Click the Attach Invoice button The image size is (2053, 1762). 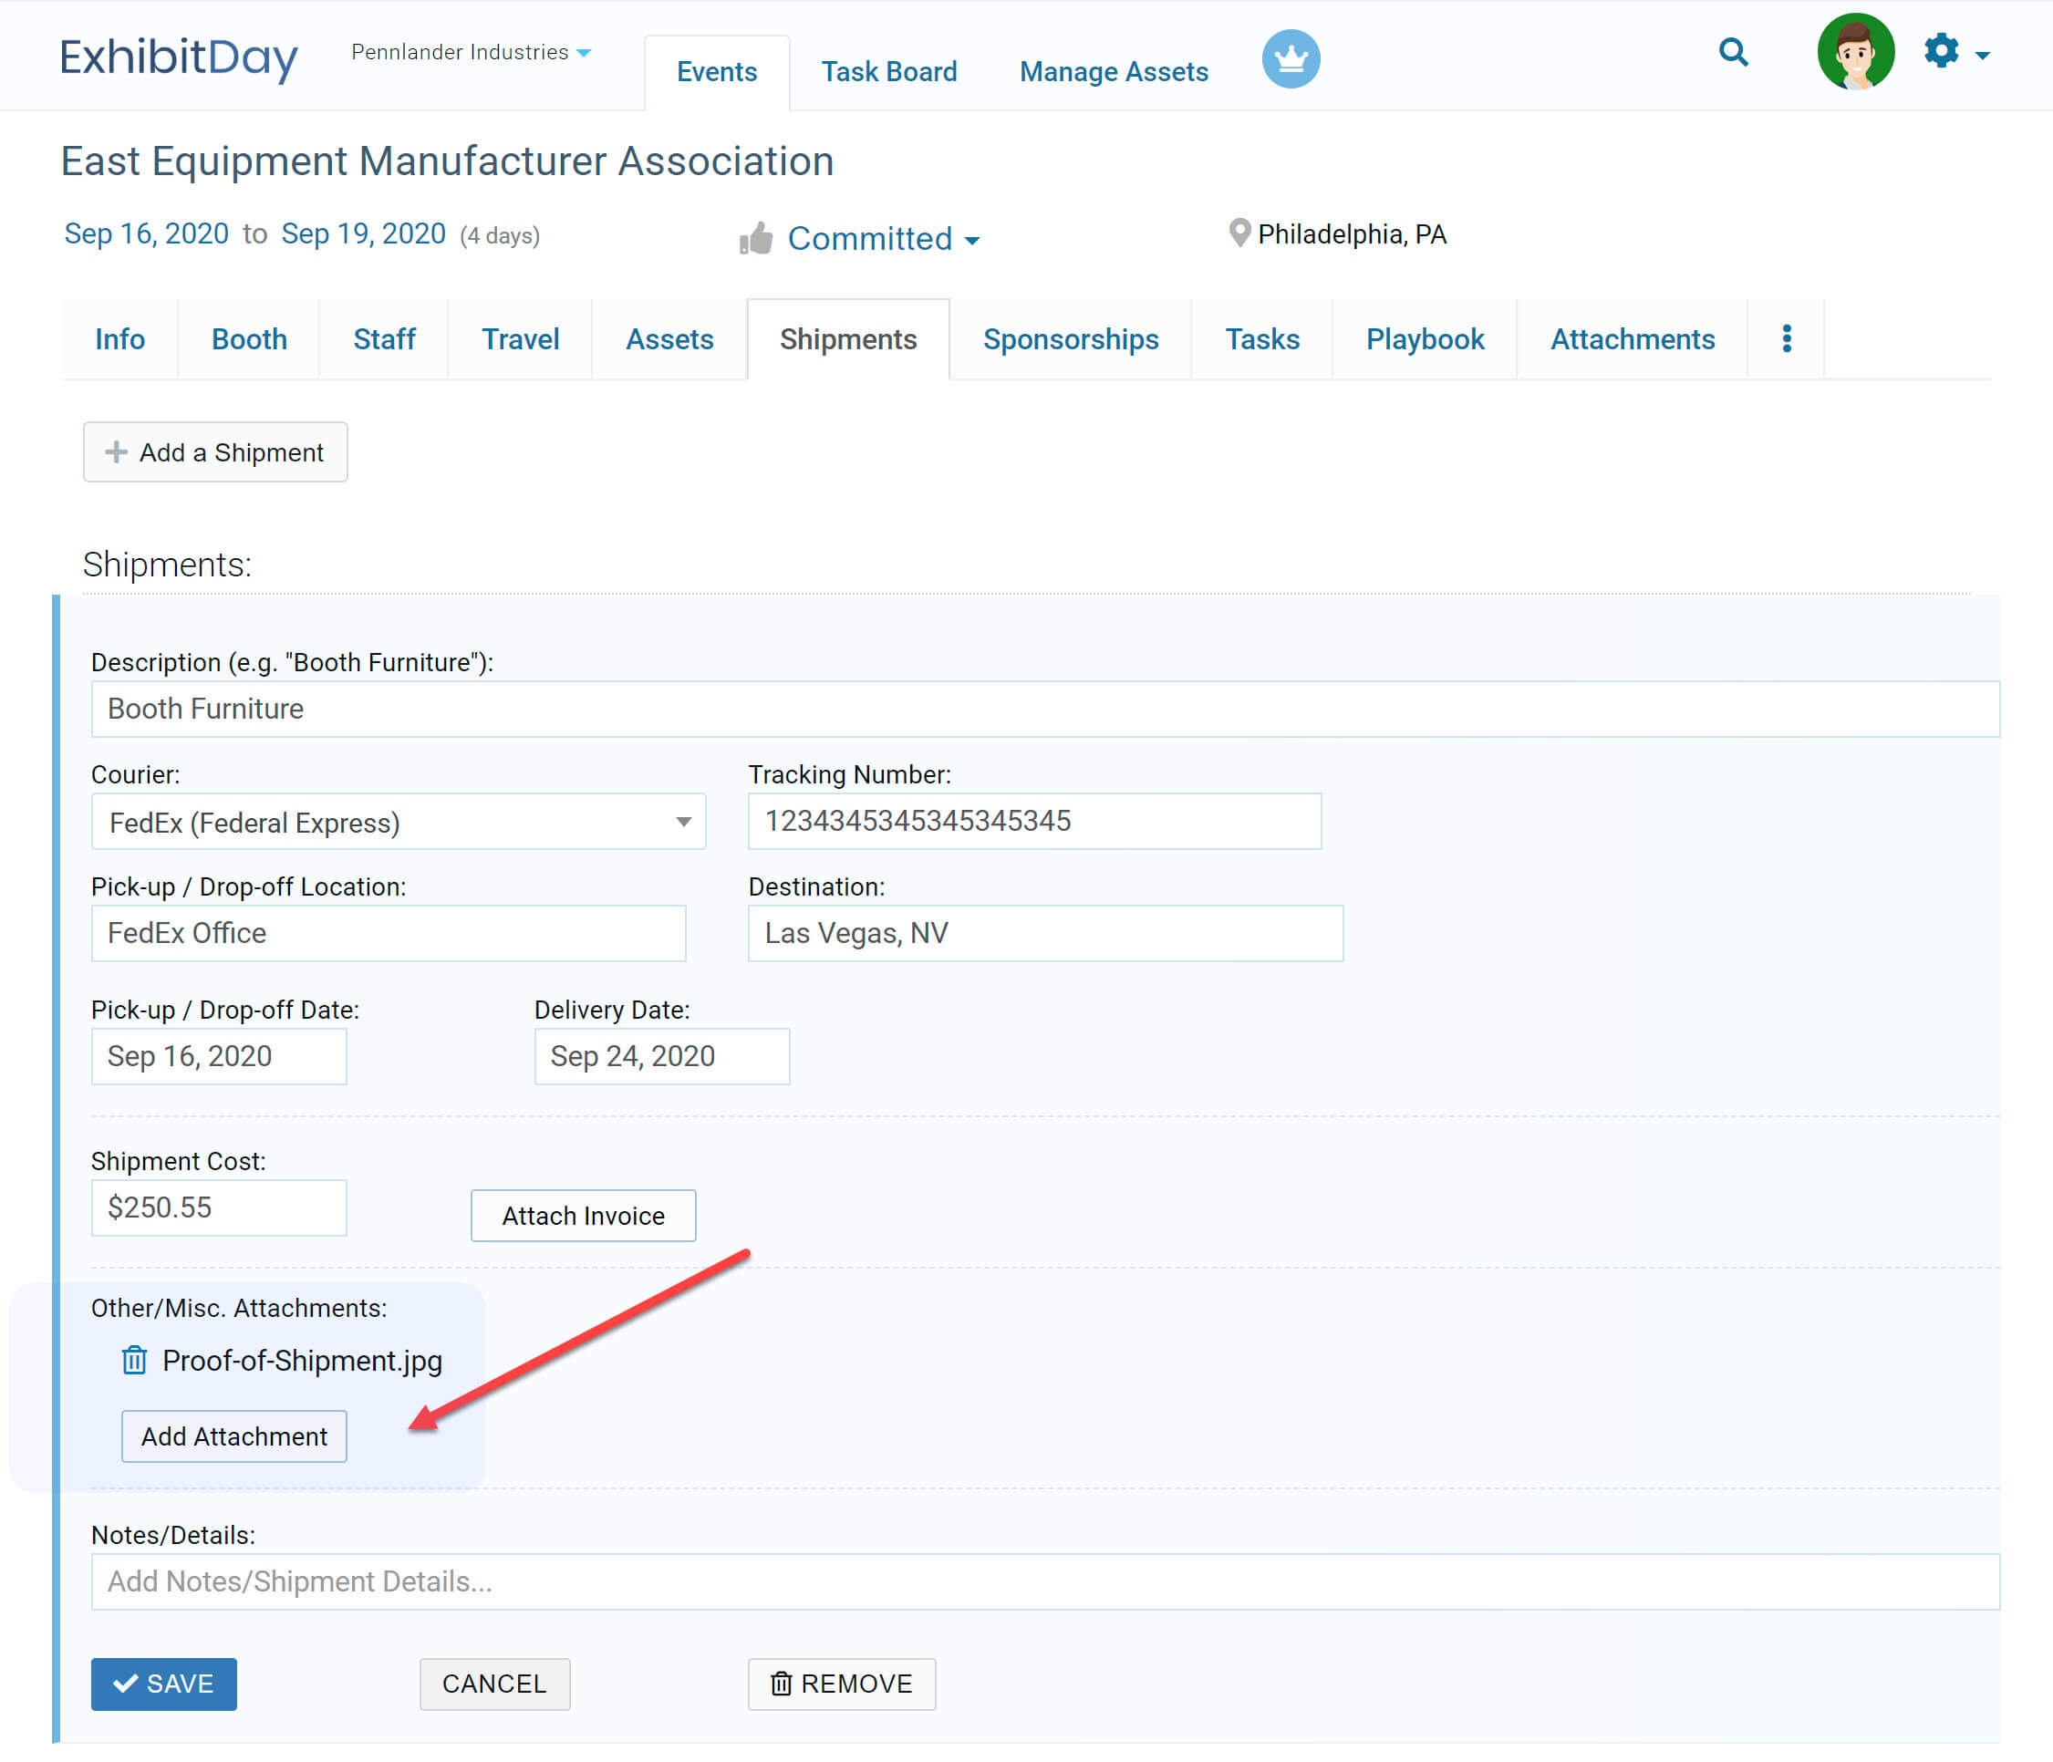[x=583, y=1216]
